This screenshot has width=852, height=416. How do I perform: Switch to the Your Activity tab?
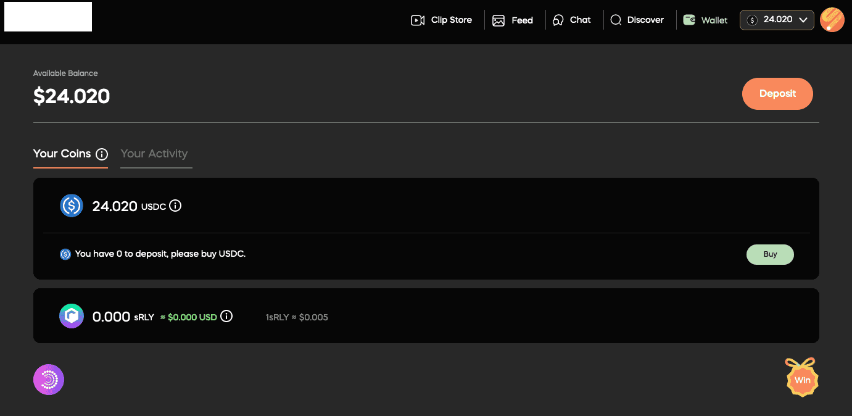[x=154, y=154]
